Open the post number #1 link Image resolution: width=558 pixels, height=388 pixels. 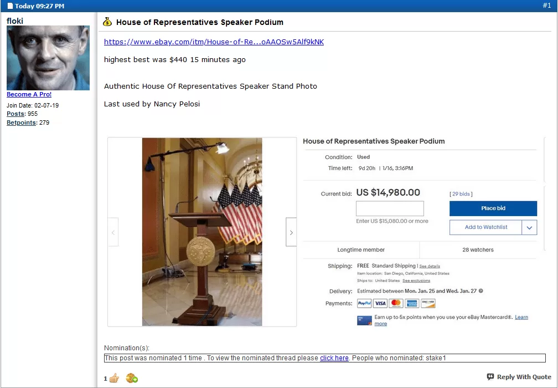click(546, 6)
